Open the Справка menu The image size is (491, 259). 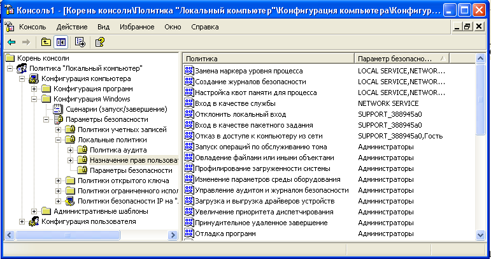pyautogui.click(x=205, y=27)
